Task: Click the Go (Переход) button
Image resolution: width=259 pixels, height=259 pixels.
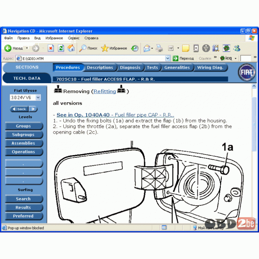Action: (x=183, y=58)
